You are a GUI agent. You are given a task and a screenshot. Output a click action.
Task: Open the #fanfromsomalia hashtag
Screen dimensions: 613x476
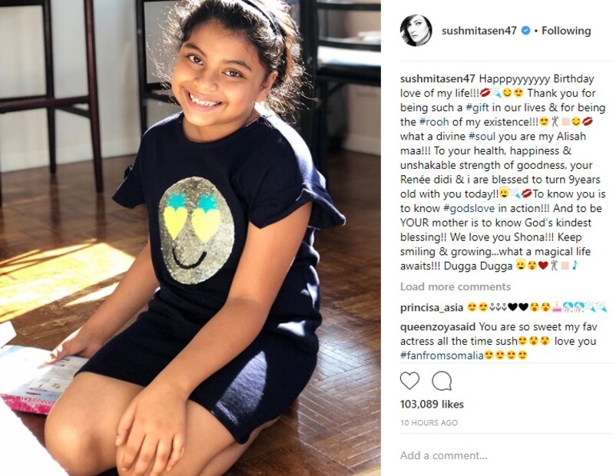coord(442,355)
